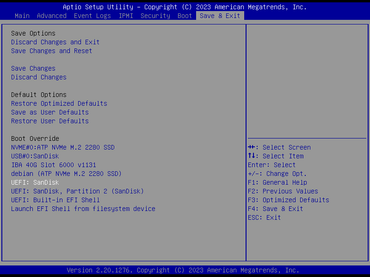
Task: Click the +/-: Change Opt. hint
Action: (x=277, y=174)
